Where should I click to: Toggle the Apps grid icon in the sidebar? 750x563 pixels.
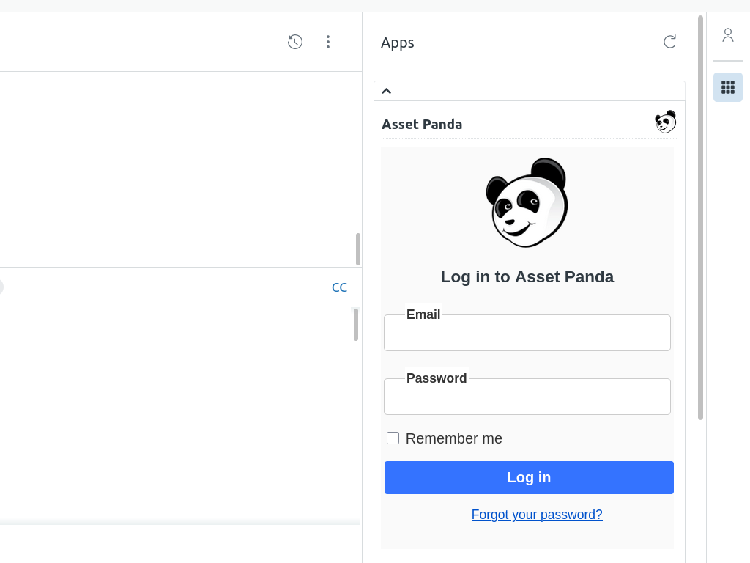(727, 87)
